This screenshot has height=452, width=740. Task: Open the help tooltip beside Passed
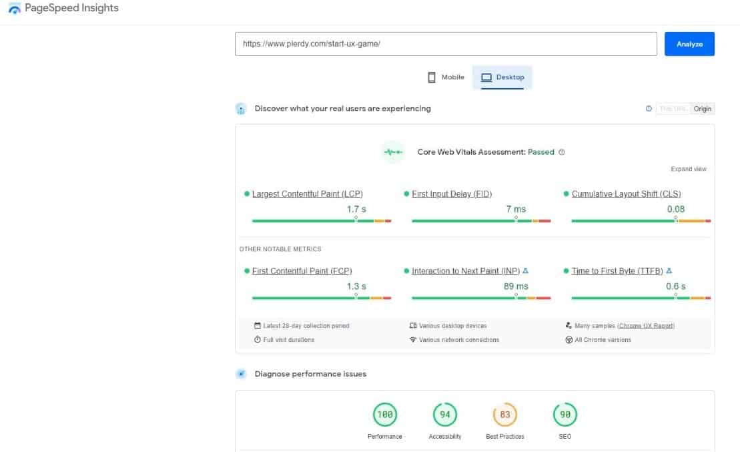tap(561, 152)
